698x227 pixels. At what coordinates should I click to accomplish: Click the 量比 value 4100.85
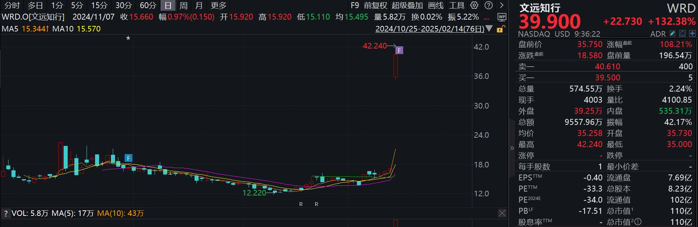pos(677,100)
